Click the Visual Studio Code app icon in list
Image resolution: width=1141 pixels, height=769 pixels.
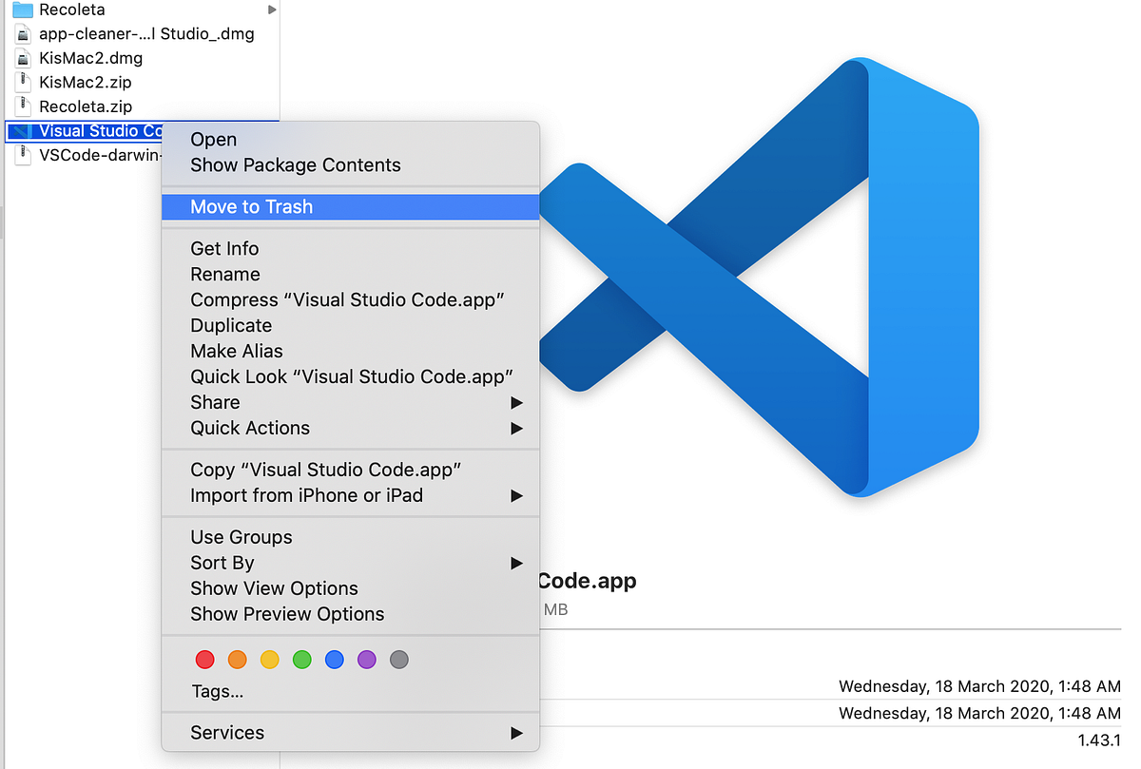(23, 131)
